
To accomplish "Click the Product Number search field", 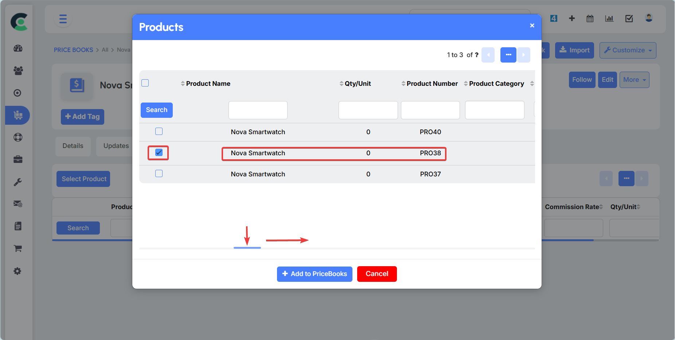I will coord(430,110).
